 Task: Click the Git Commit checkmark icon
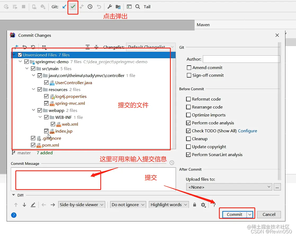73,7
